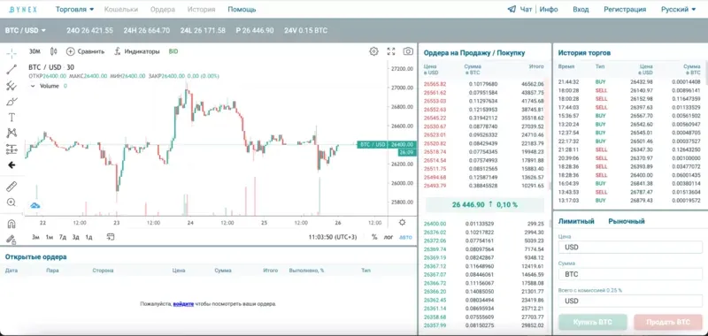This screenshot has width=708, height=336.
Task: Click the Чат link
Action: click(526, 9)
